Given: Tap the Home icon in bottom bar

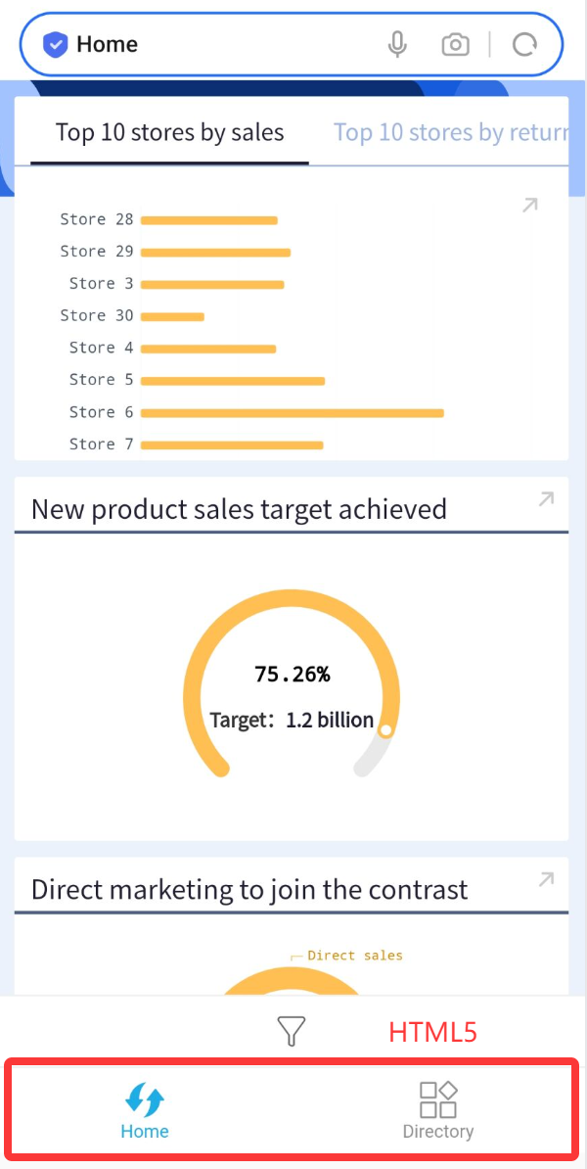Looking at the screenshot, I should point(146,1100).
